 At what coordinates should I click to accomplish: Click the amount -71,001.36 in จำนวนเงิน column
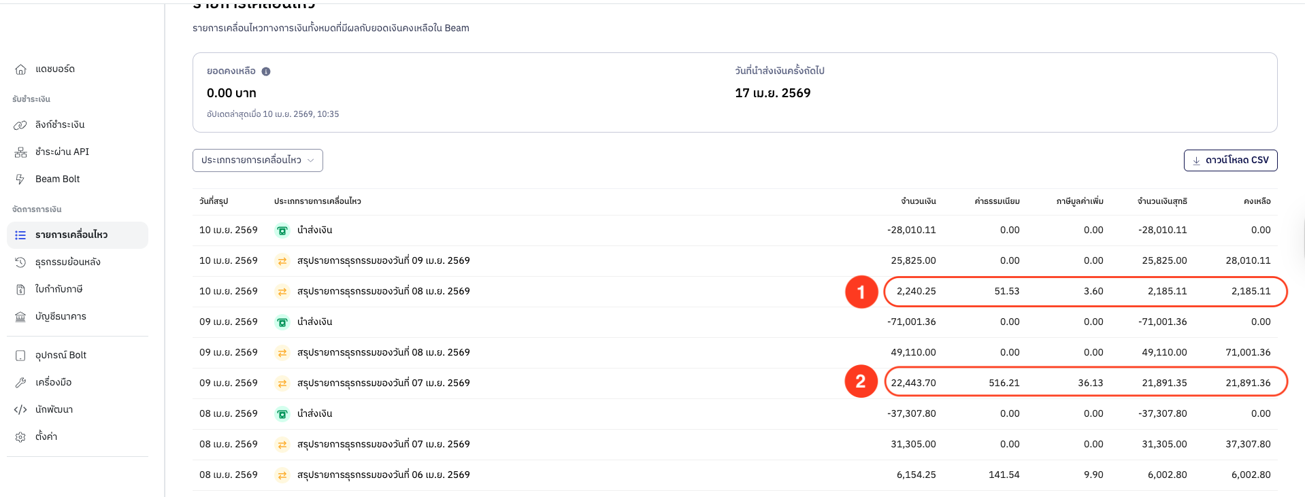coord(912,322)
